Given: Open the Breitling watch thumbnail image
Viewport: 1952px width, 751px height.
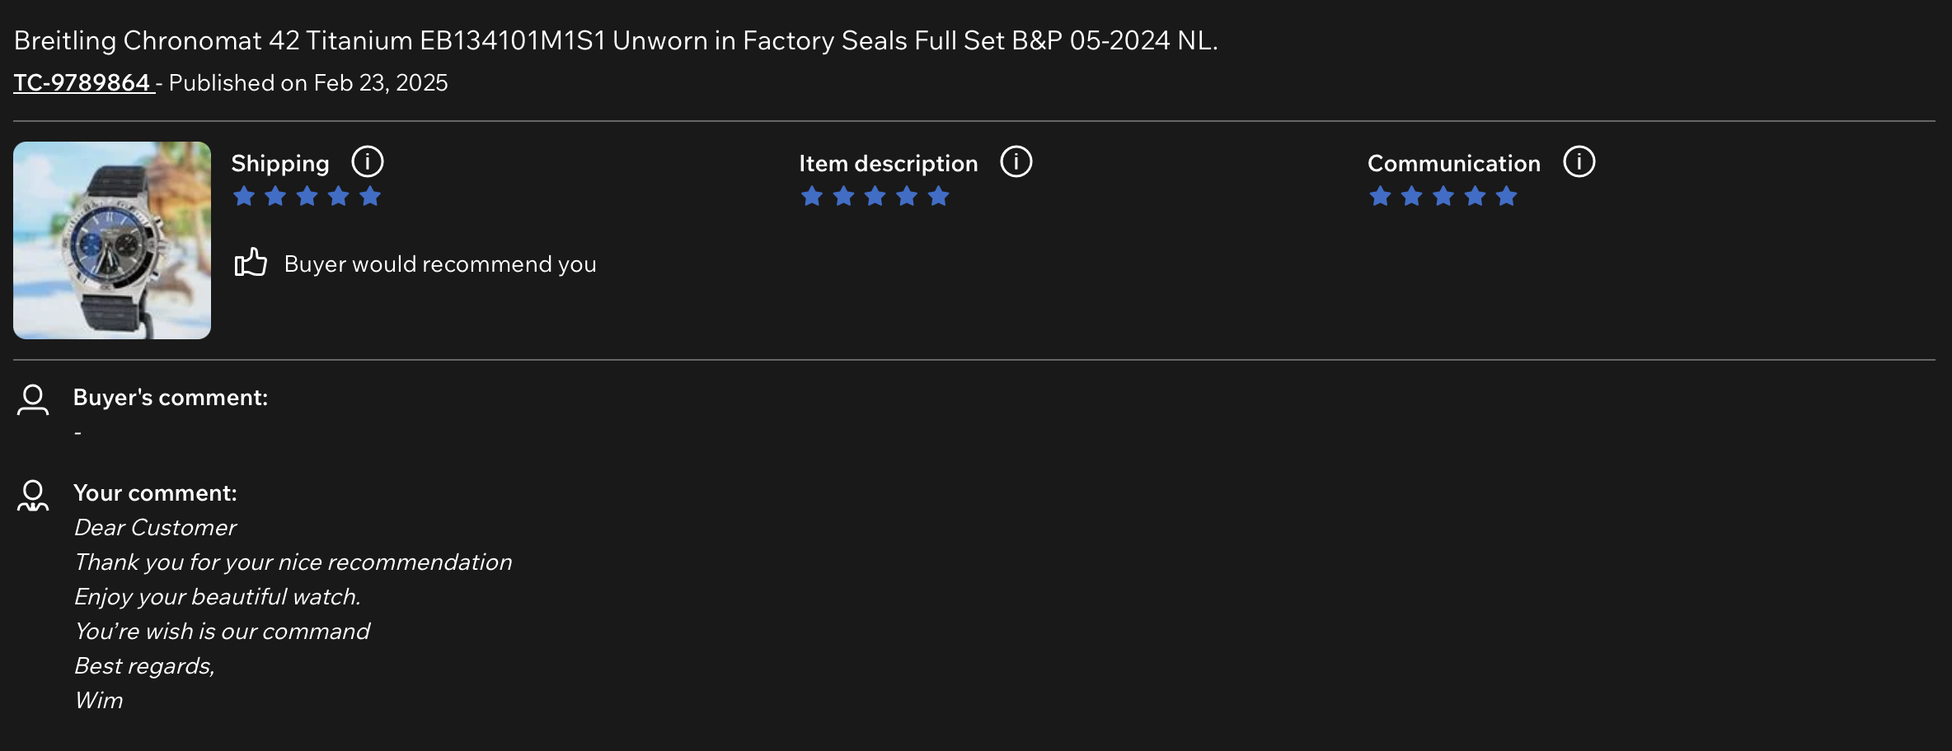Looking at the screenshot, I should 112,240.
